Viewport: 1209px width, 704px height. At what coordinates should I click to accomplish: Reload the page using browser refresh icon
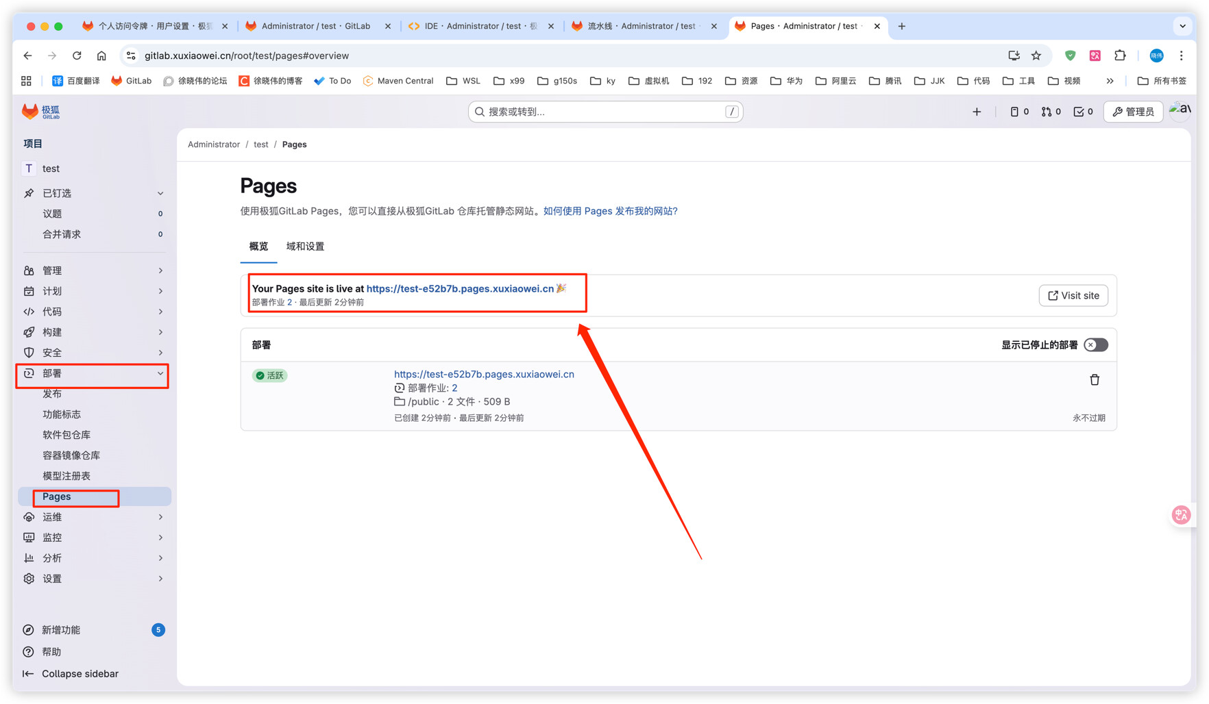(77, 55)
